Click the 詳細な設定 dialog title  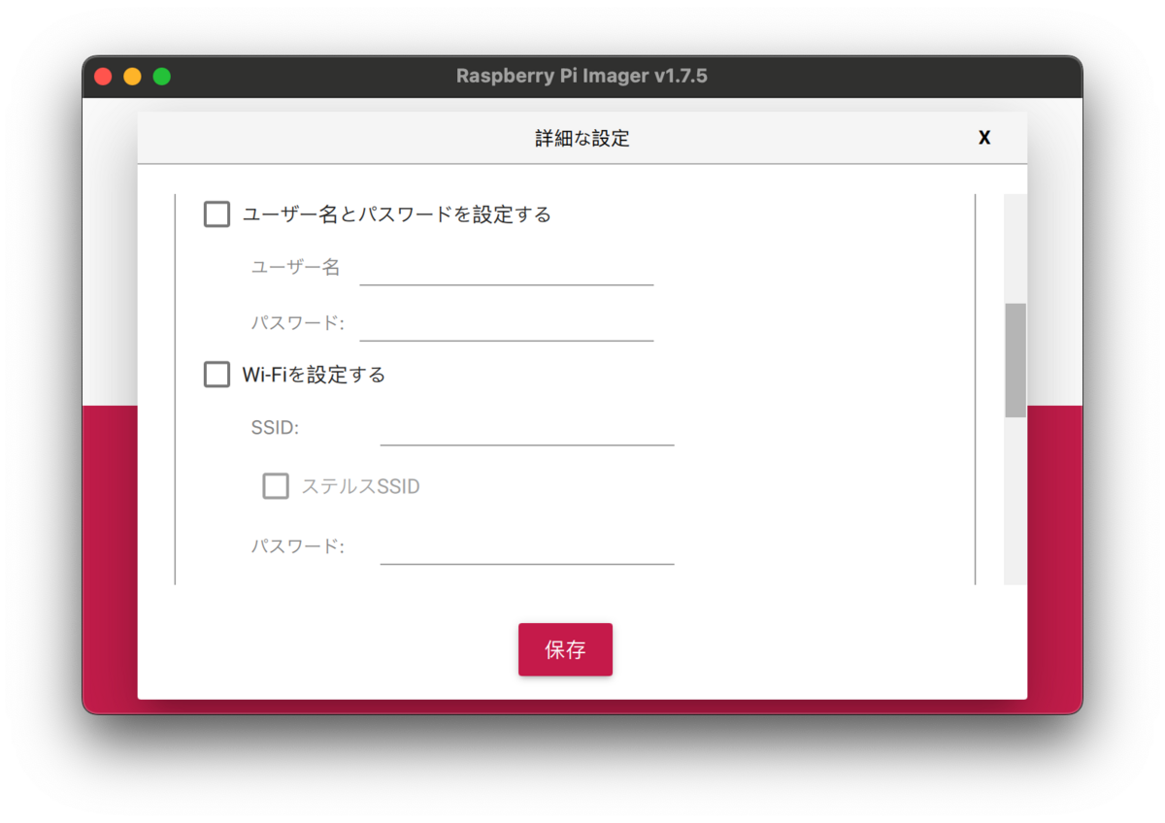pyautogui.click(x=582, y=139)
